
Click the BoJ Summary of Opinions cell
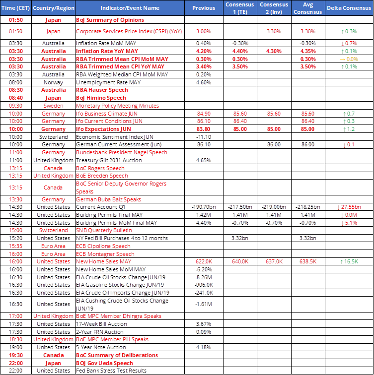pyautogui.click(x=130, y=20)
